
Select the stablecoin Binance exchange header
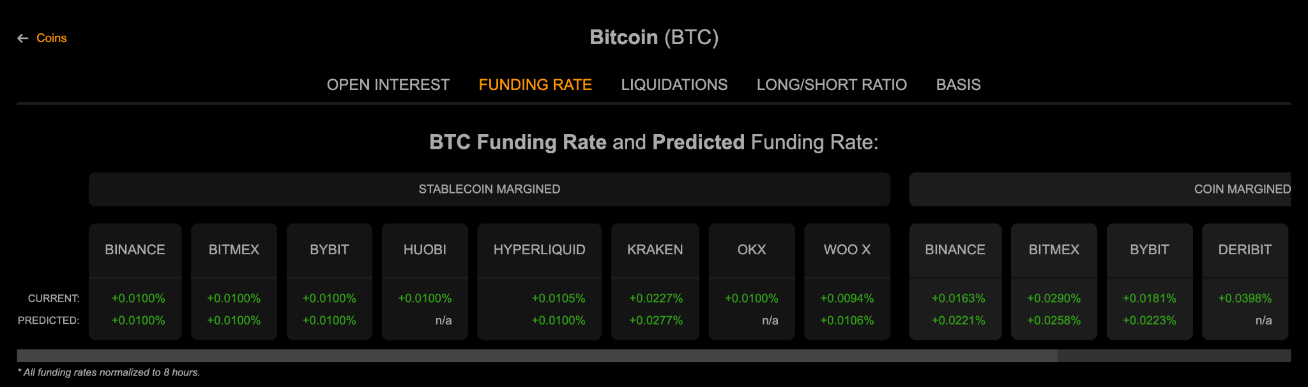click(135, 250)
